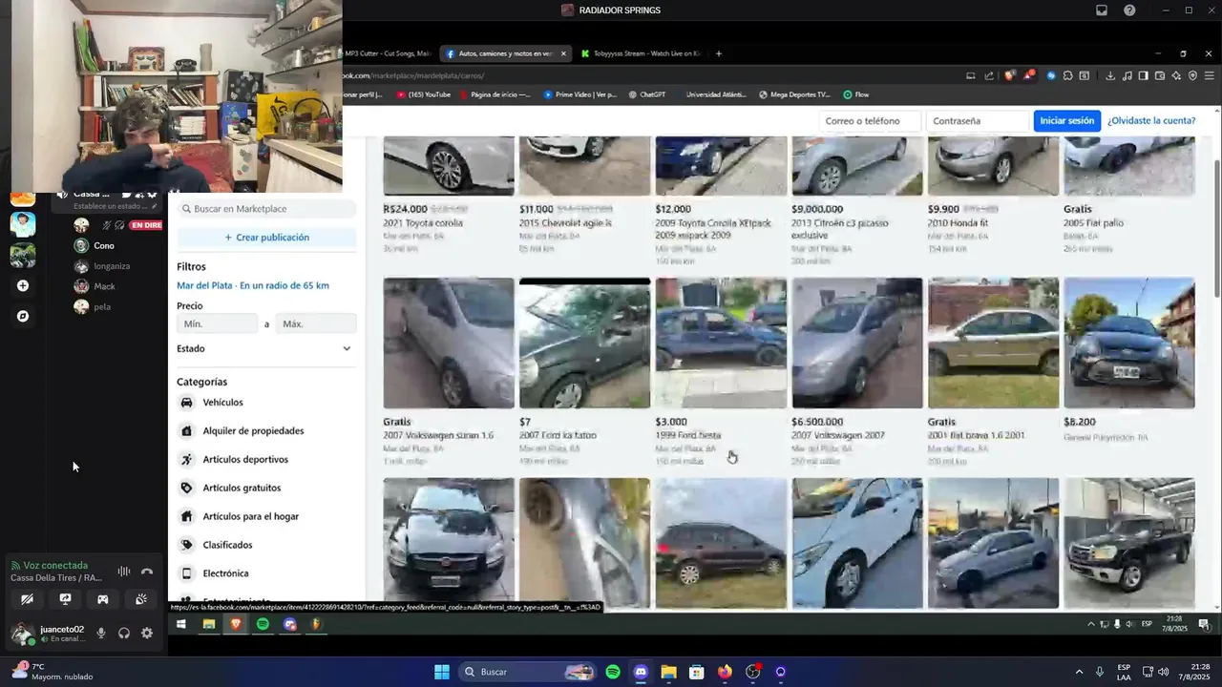
Task: Focus the minimum price field
Action: [x=218, y=323]
